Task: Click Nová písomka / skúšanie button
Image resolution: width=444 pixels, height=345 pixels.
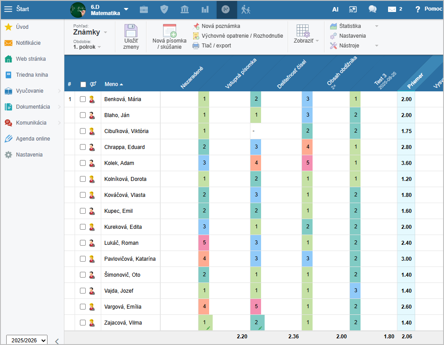Action: [x=169, y=36]
